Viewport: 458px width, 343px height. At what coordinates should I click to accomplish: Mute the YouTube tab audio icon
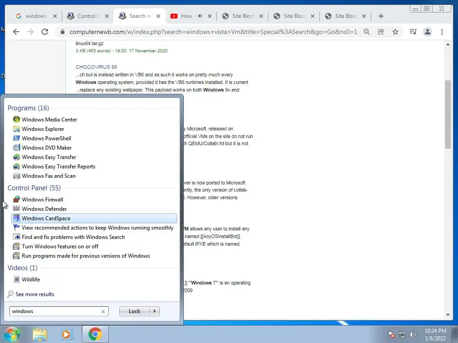[200, 16]
